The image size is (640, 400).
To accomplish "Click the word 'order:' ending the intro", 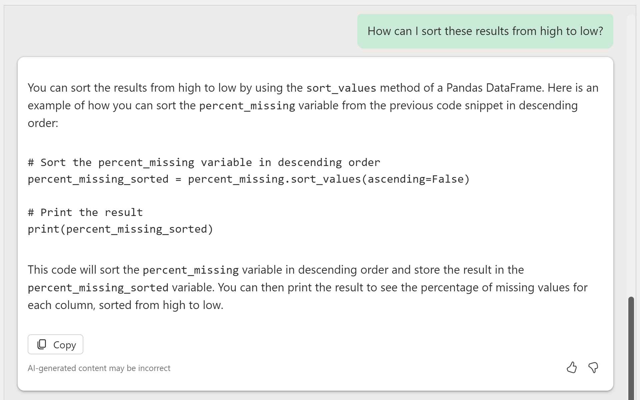I will coord(43,123).
